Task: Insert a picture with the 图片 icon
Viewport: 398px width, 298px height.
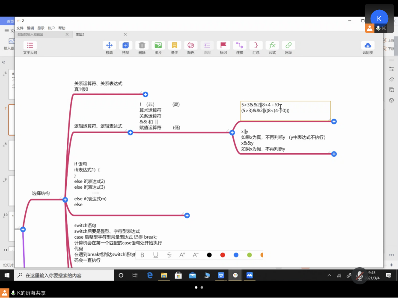Action: 158,46
